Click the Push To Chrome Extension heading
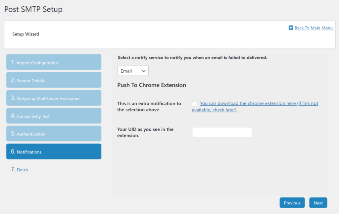The height and width of the screenshot is (214, 339). pyautogui.click(x=152, y=85)
